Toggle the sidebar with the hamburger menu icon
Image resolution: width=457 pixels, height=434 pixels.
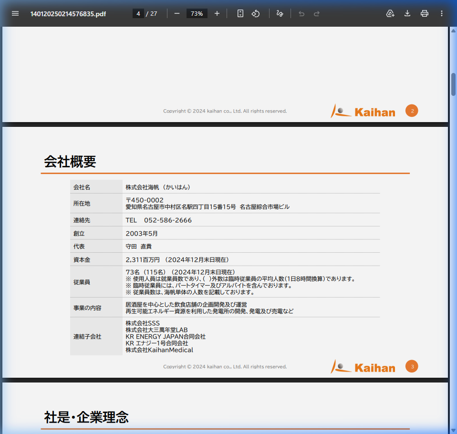15,13
